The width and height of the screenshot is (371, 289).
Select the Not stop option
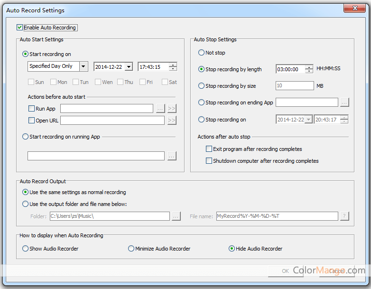[x=202, y=53]
